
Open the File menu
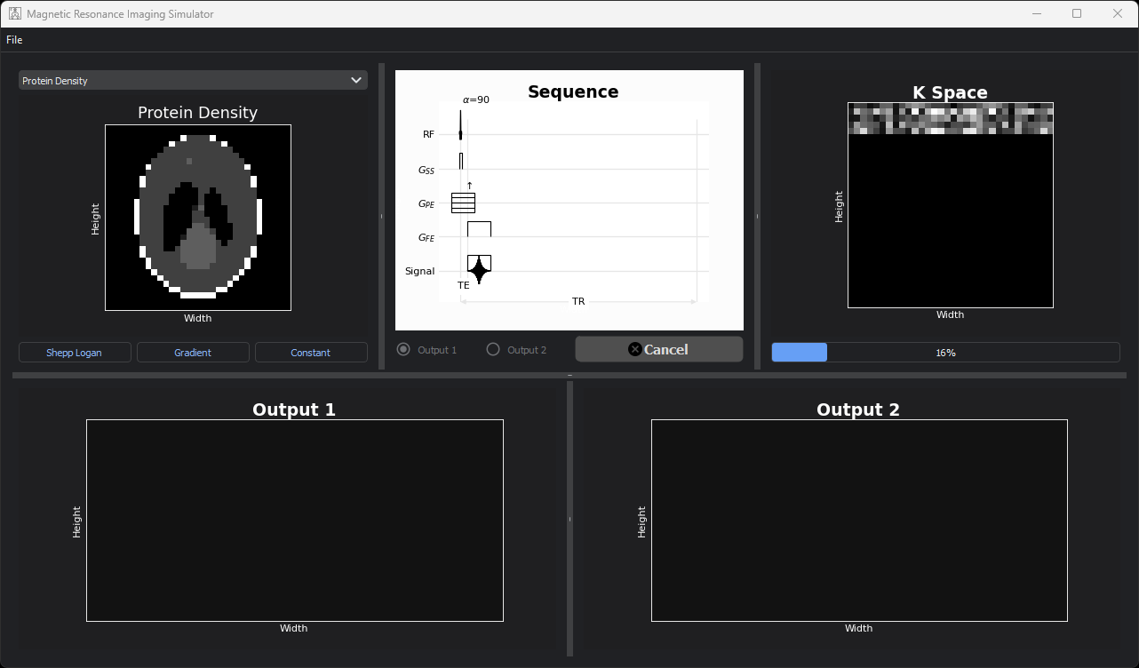[x=14, y=40]
